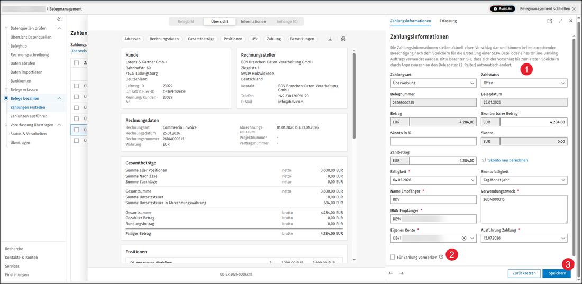The image size is (582, 284).
Task: Edit the IBAN Empfänger field
Action: [x=433, y=219]
